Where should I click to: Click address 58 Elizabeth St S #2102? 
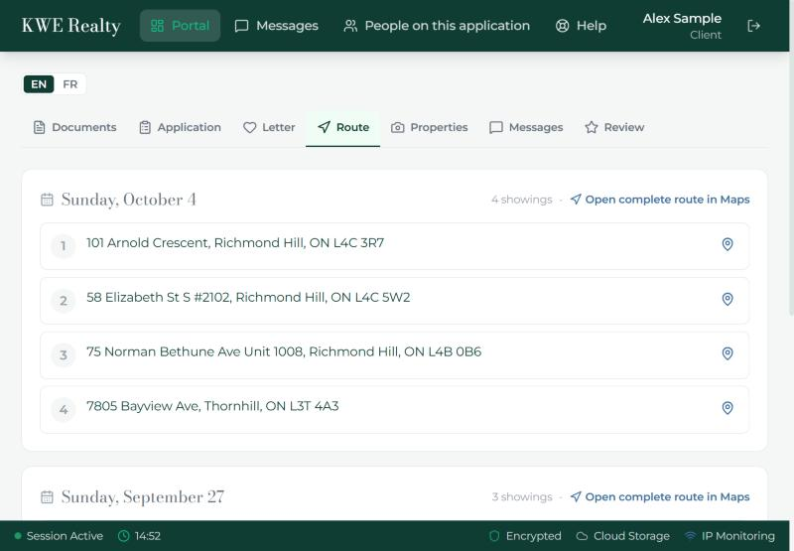pyautogui.click(x=248, y=297)
